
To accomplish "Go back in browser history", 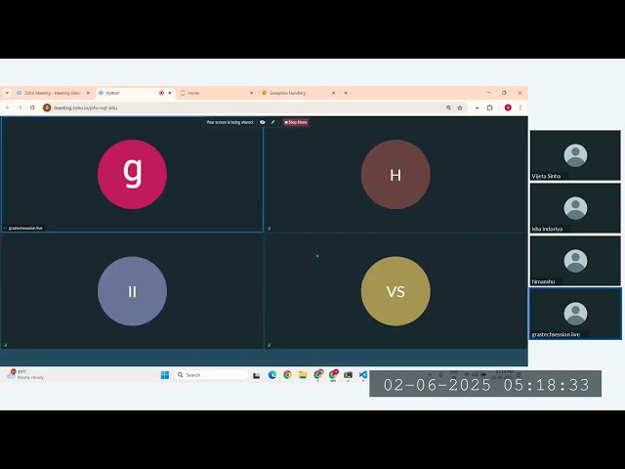I will [8, 107].
